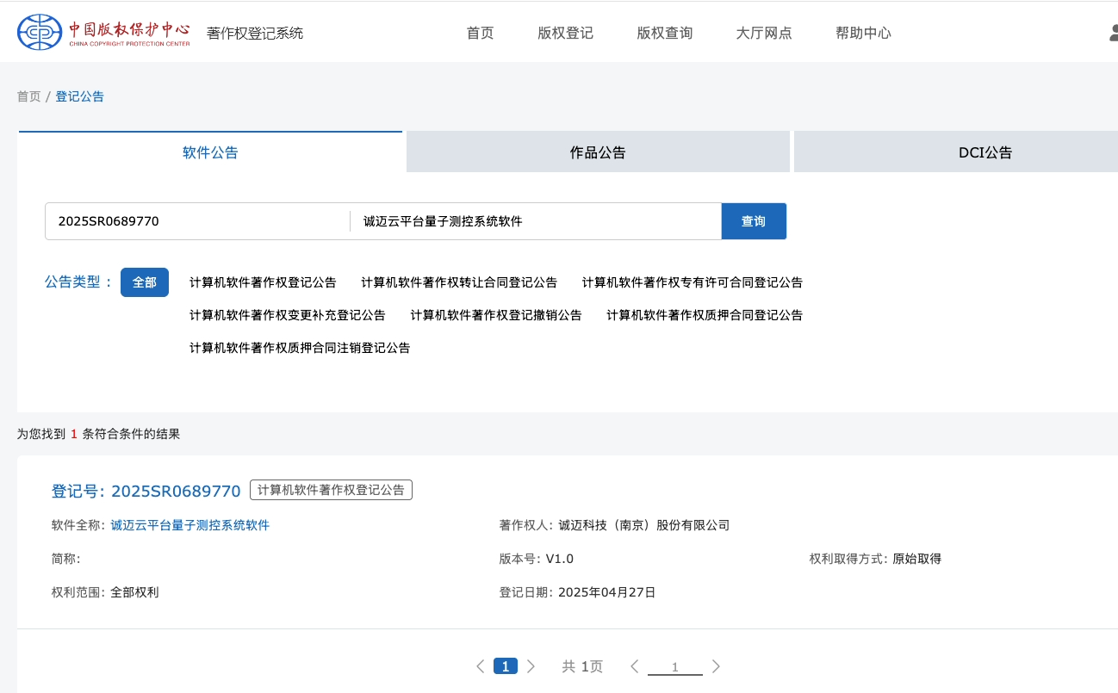
Task: Click left arrow beside page jump field
Action: 635,666
